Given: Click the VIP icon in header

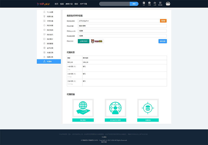Looking at the screenshot, I should click(144, 4).
